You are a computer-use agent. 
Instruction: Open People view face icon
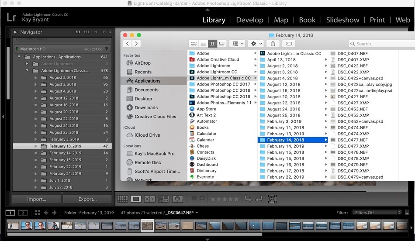tap(177, 199)
